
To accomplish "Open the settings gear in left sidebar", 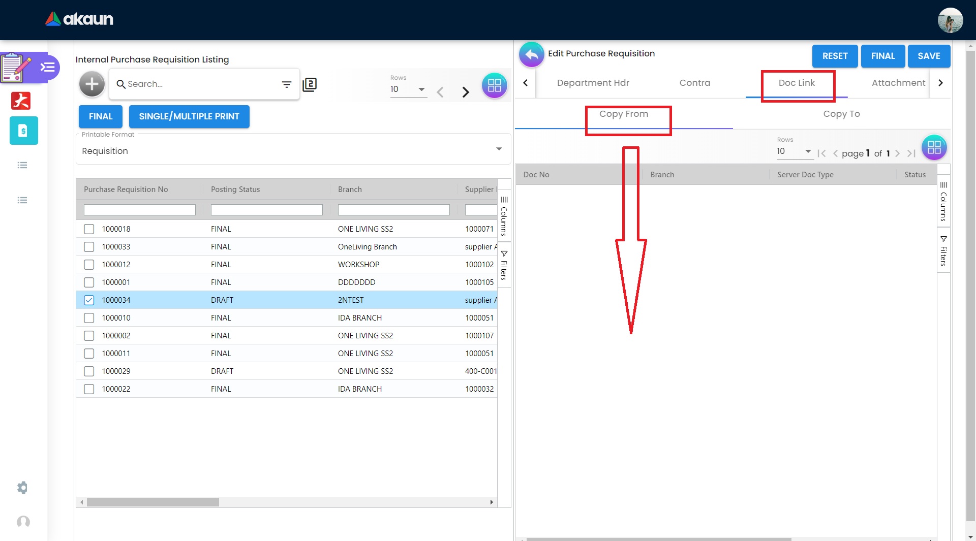I will 22,488.
